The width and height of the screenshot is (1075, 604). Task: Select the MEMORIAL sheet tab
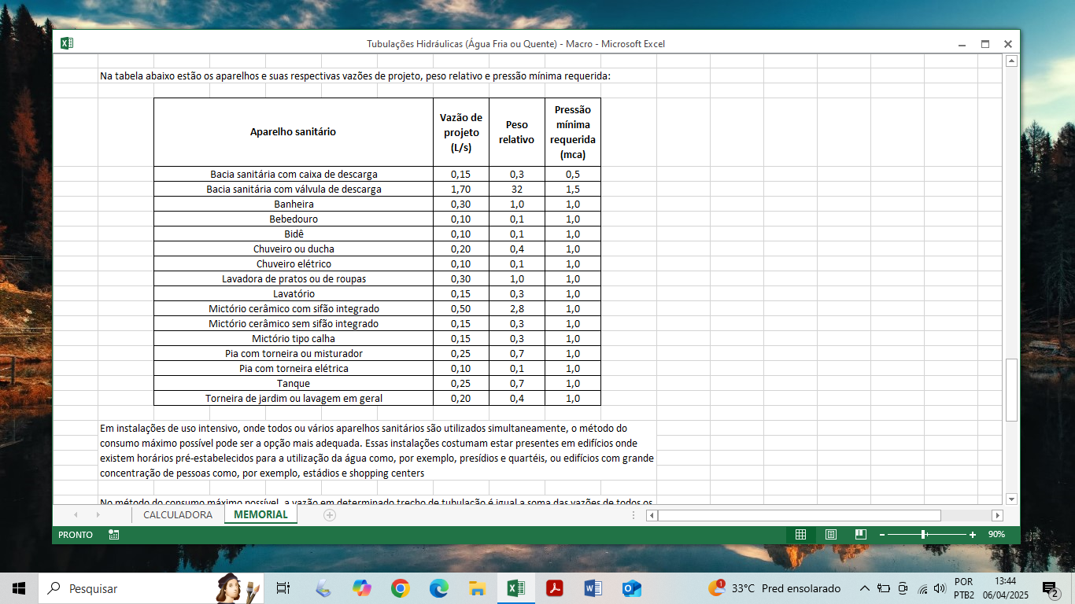[260, 515]
